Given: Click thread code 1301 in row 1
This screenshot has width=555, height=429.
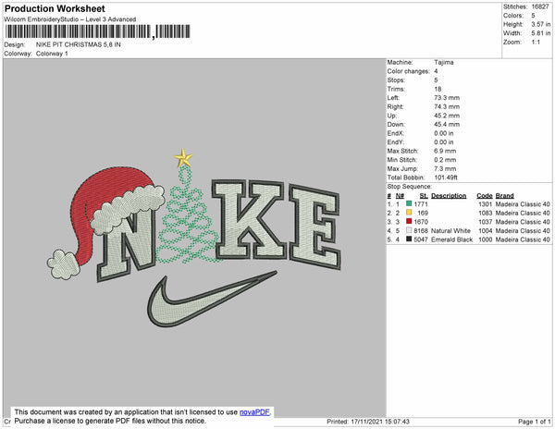Looking at the screenshot, I should [485, 204].
